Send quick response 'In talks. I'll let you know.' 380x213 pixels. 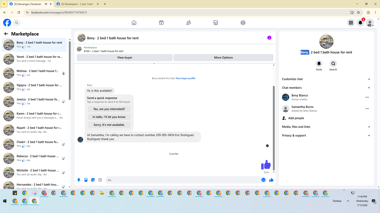click(109, 117)
